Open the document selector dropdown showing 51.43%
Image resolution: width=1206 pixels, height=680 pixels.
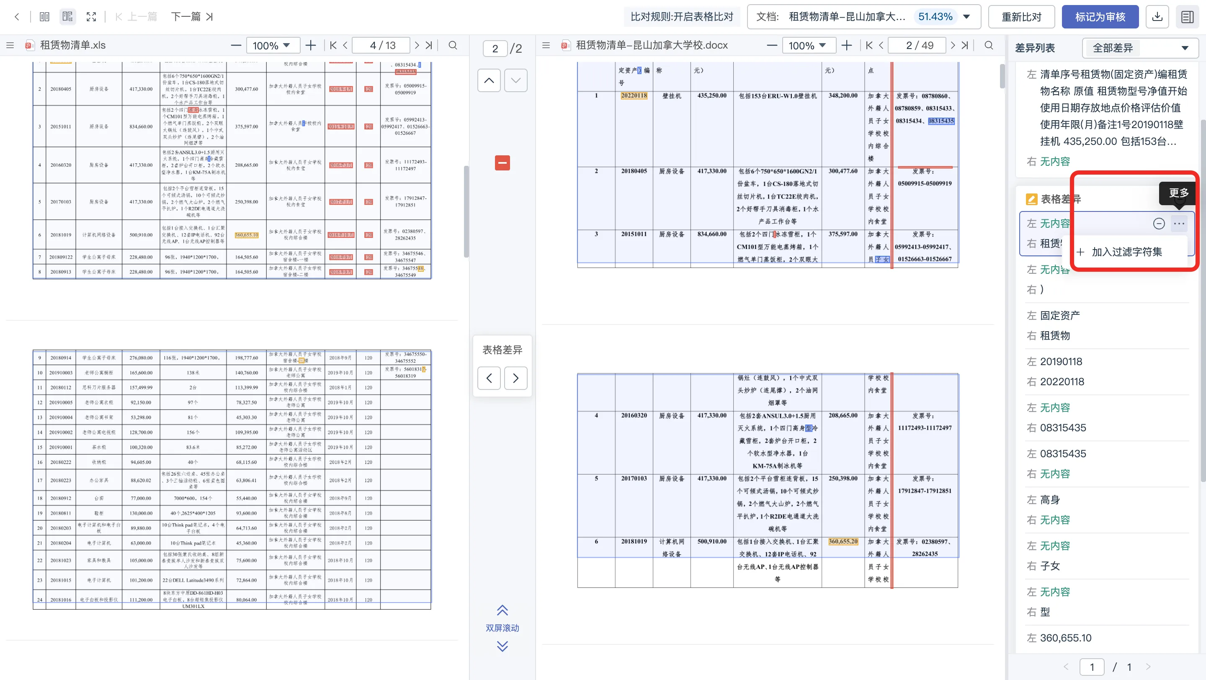(x=864, y=17)
